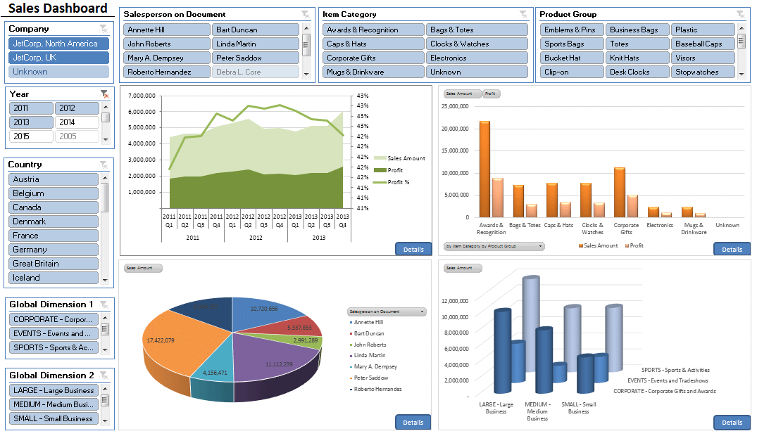Viewport: 757px width, 443px height.
Task: Select Austria in the Country list
Action: tap(54, 179)
